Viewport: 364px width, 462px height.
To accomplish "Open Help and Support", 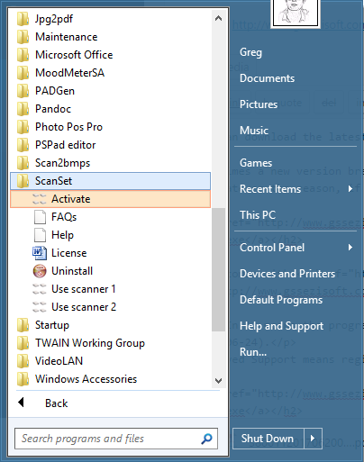I will (x=281, y=326).
